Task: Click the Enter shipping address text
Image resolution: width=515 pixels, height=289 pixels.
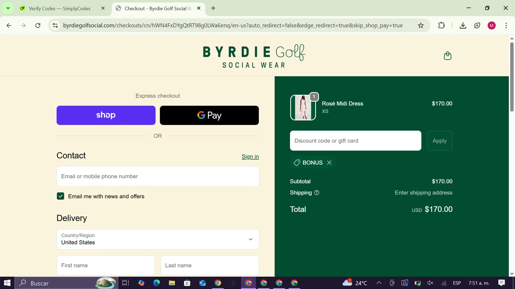Action: 424,193
